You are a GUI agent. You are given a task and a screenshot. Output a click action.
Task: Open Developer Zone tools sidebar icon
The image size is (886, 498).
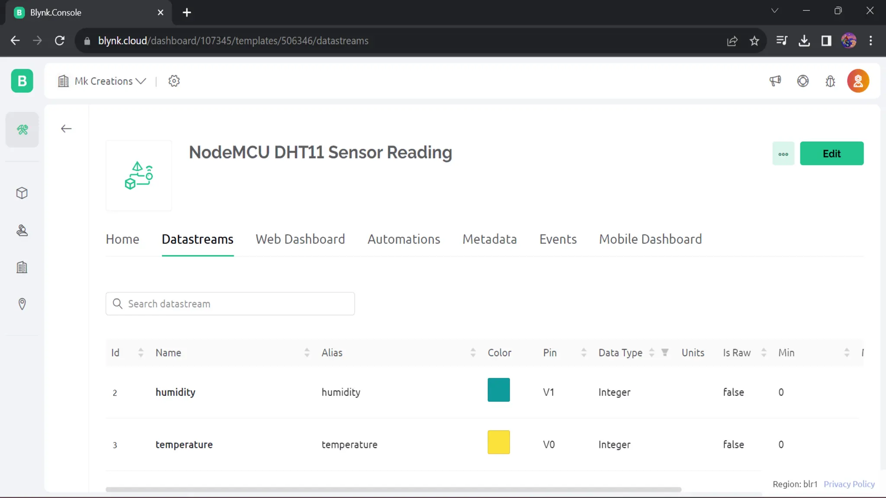coord(22,130)
